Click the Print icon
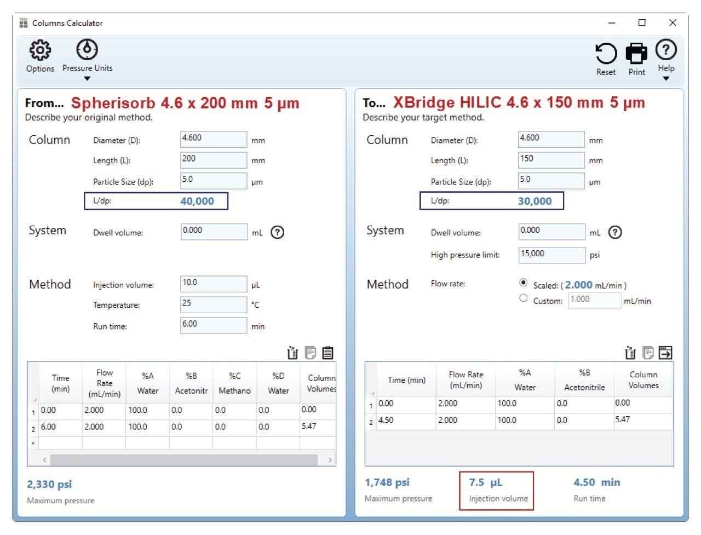Screen dimensions: 701x535 (x=636, y=54)
